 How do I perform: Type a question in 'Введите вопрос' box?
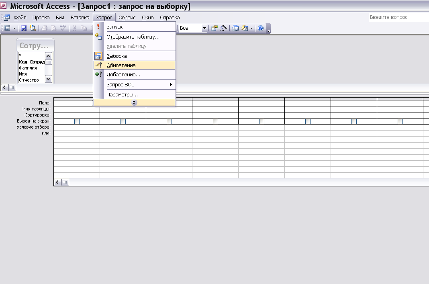tap(399, 17)
